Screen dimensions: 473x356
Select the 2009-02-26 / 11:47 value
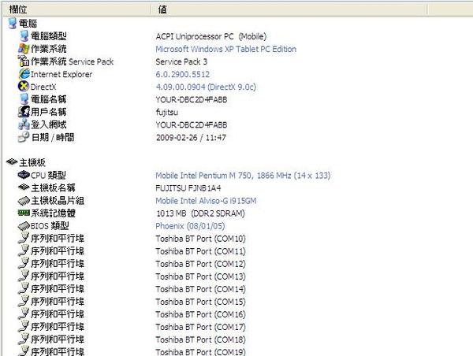[191, 138]
